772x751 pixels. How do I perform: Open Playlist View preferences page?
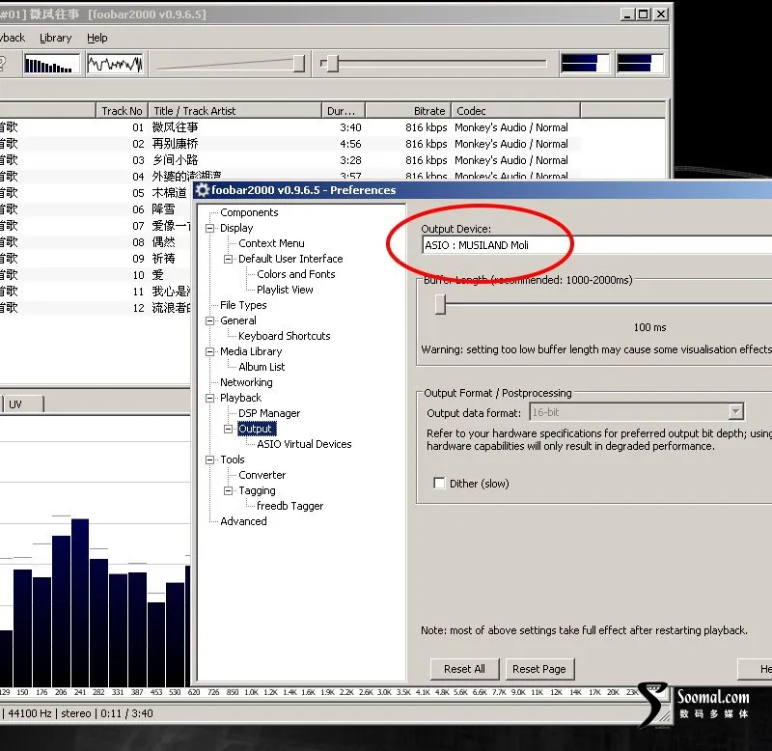click(x=285, y=290)
